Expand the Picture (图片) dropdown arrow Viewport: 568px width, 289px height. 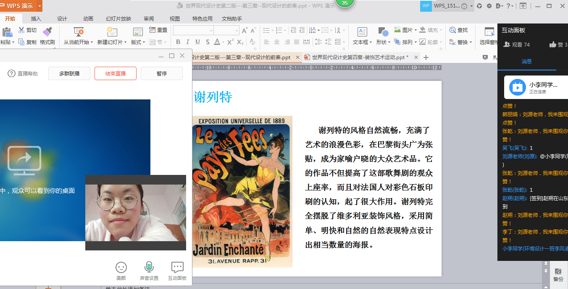point(415,30)
